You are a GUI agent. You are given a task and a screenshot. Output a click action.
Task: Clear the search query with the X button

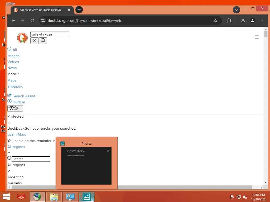35,41
